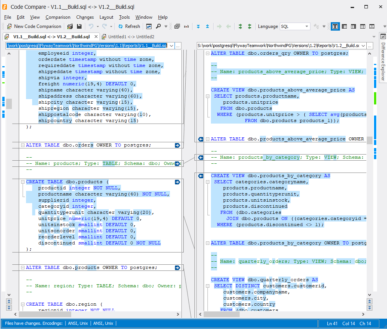This screenshot has width=387, height=329.
Task: Refresh the comparison
Action: tap(129, 26)
